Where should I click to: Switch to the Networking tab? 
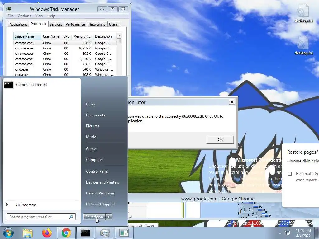point(97,24)
